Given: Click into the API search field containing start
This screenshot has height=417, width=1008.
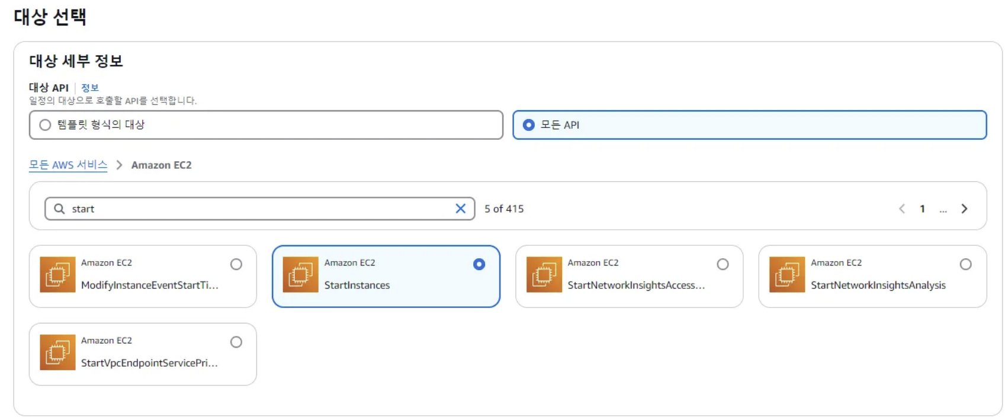Looking at the screenshot, I should tap(259, 208).
